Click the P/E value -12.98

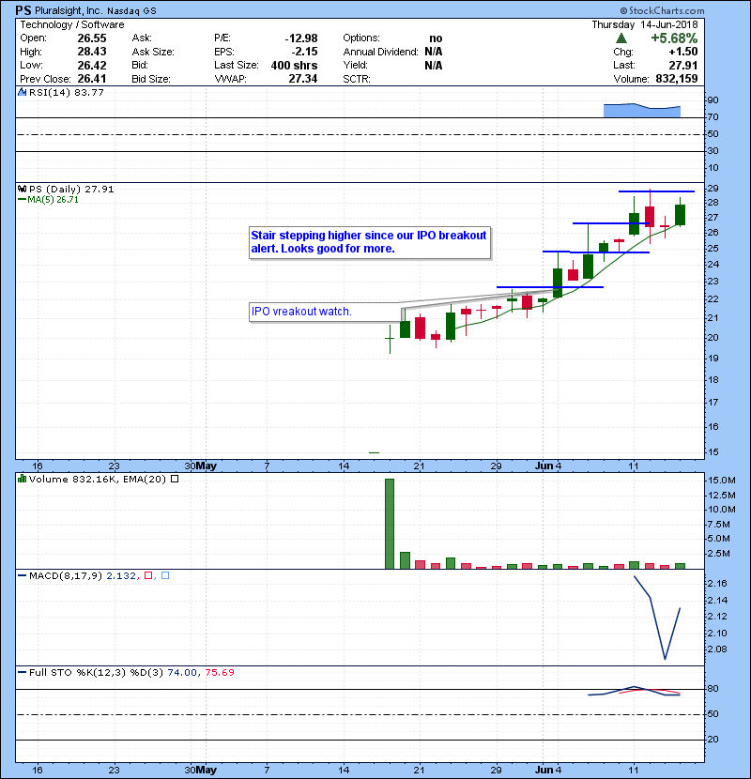point(301,38)
